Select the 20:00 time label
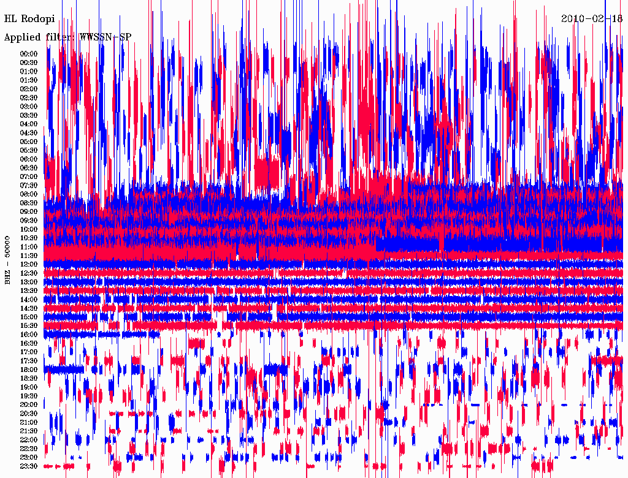 (29, 405)
